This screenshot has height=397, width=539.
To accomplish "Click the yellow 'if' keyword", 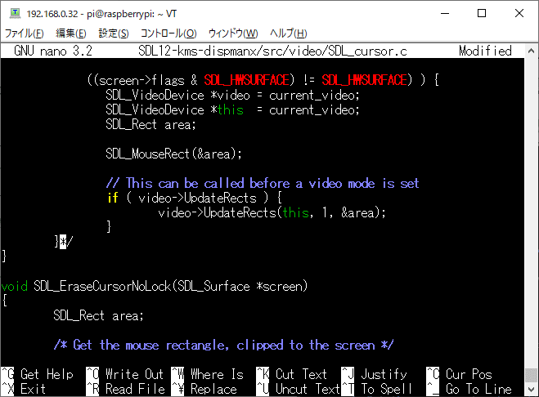I will [113, 198].
